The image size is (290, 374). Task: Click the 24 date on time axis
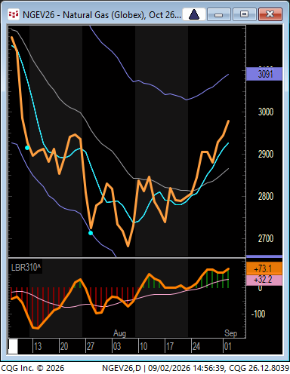pos(196,347)
